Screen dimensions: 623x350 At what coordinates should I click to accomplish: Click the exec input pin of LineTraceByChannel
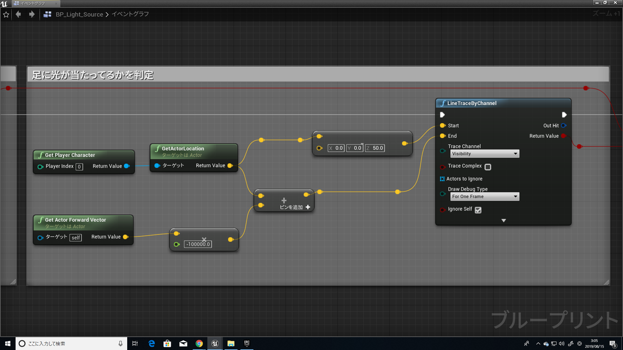(x=442, y=115)
